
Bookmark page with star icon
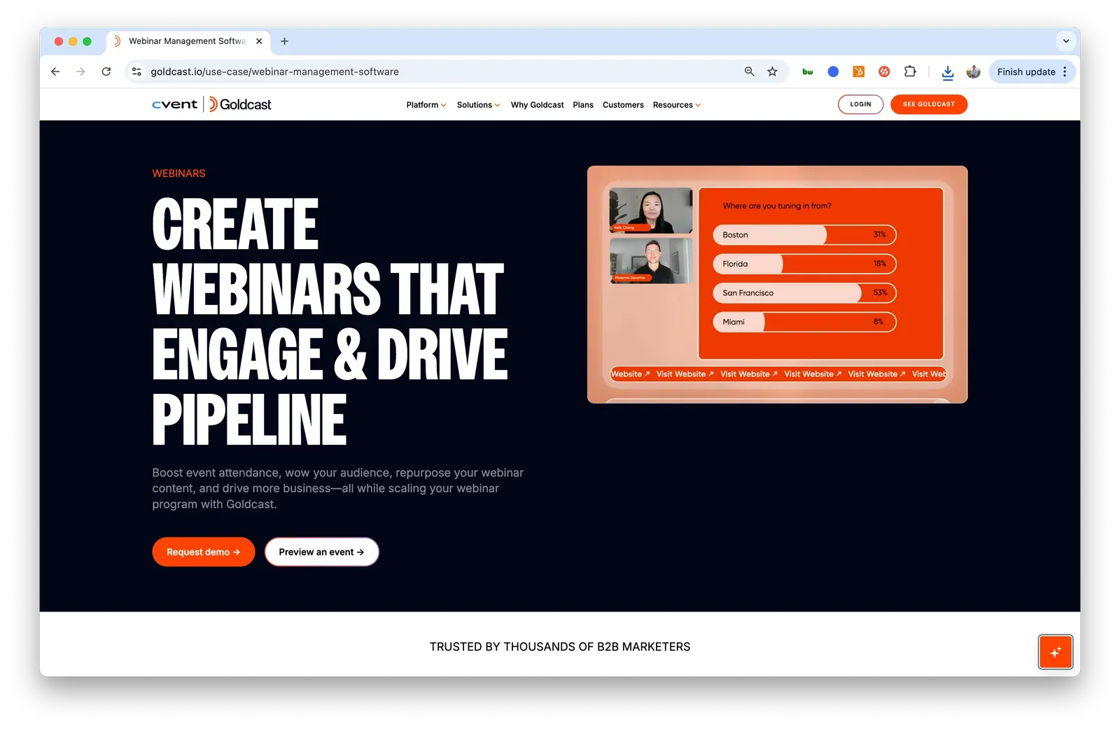772,71
